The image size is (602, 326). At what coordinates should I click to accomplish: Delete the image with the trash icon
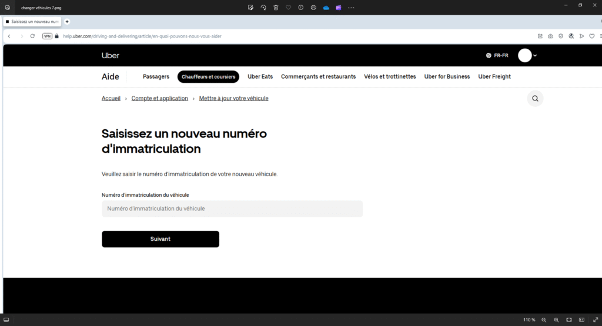[276, 7]
